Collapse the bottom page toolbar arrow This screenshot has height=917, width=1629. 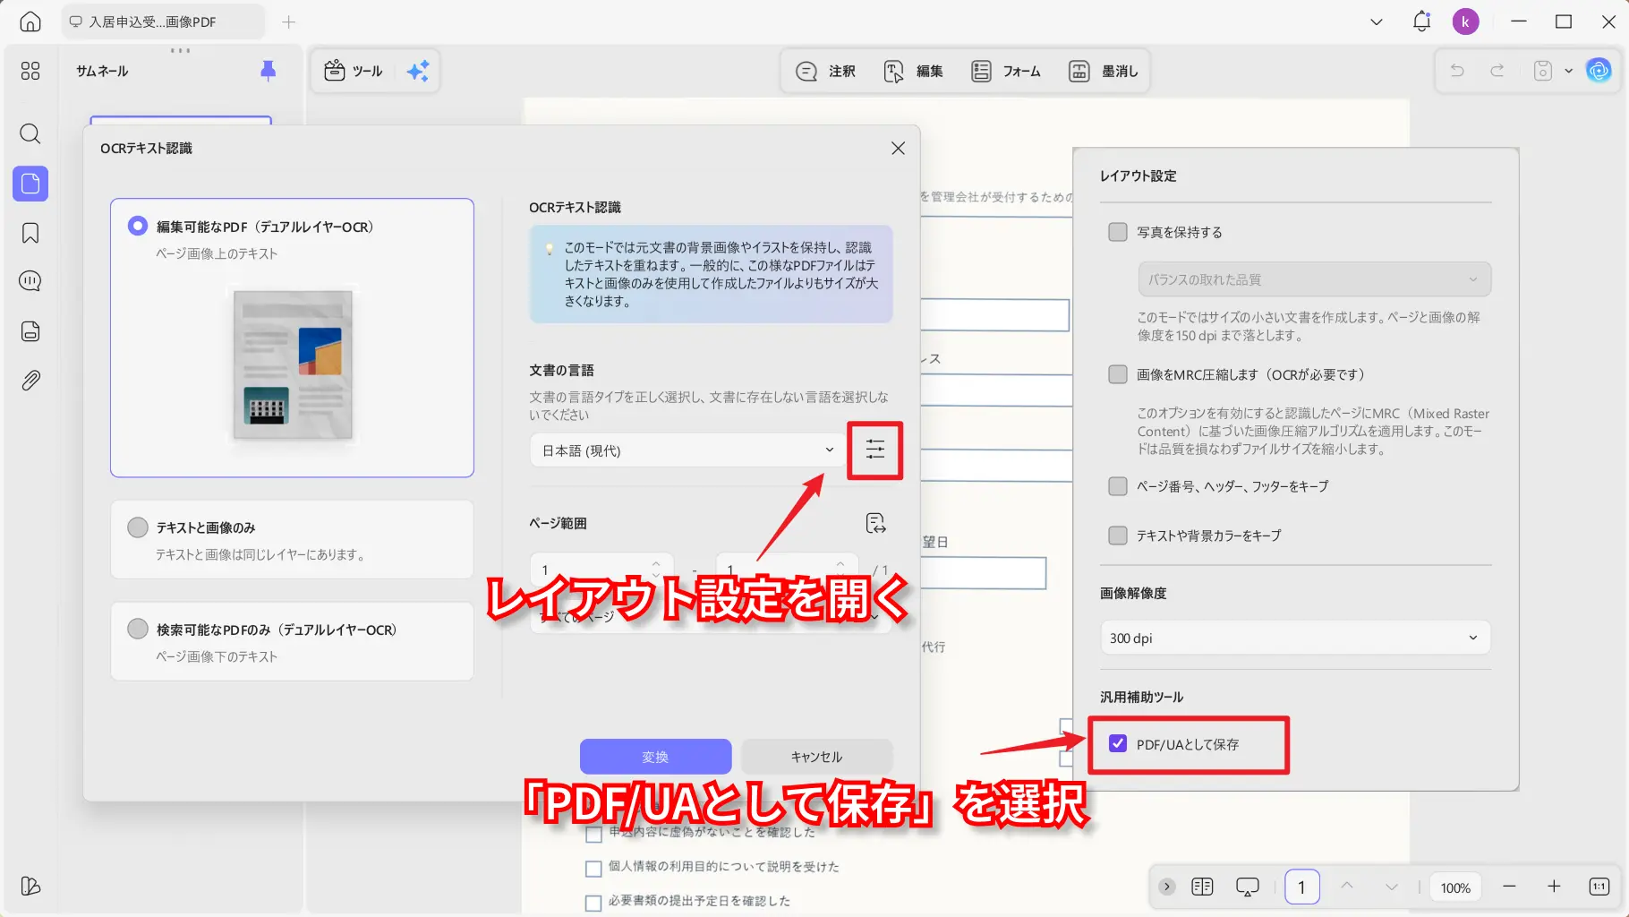[1167, 887]
